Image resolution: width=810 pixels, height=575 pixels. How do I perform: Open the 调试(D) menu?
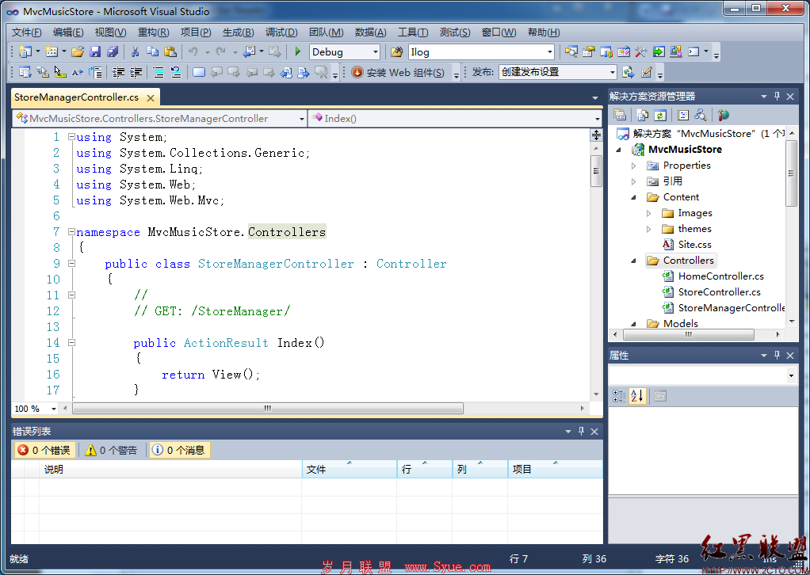pyautogui.click(x=281, y=32)
